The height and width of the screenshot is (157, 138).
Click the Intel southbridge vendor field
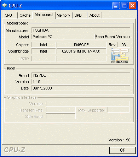[x=44, y=51]
